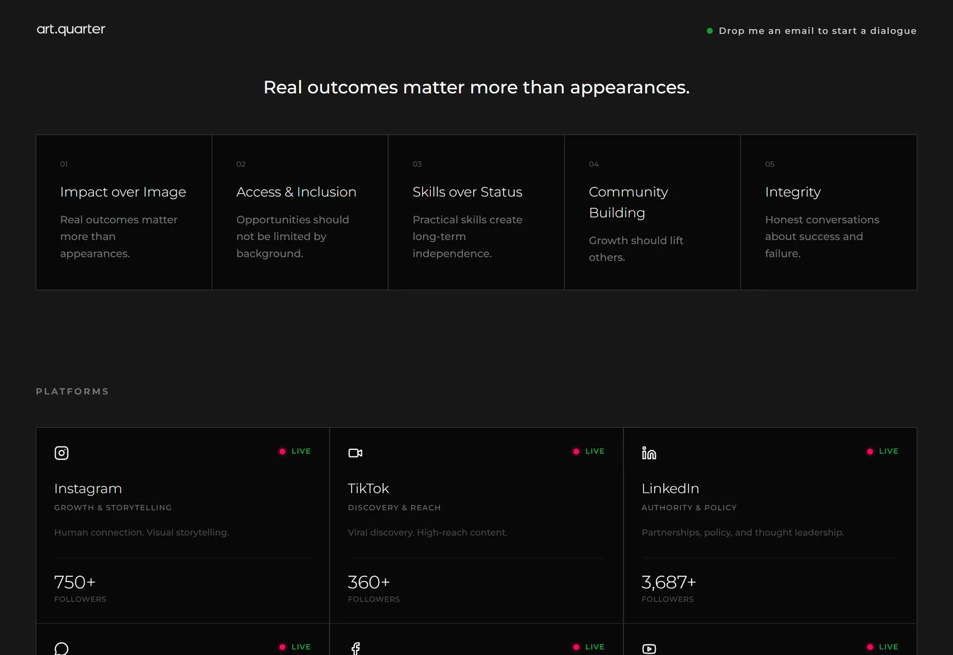Click the TikTok video camera icon
This screenshot has height=655, width=953.
click(355, 453)
